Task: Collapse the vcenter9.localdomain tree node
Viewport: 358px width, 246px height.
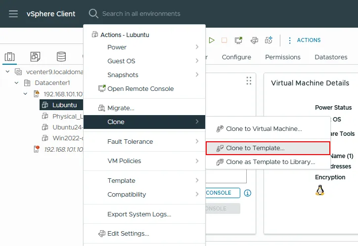Action: tap(7, 72)
